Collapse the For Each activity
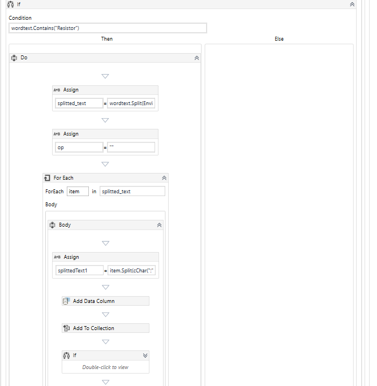Image resolution: width=377 pixels, height=386 pixels. (x=164, y=178)
